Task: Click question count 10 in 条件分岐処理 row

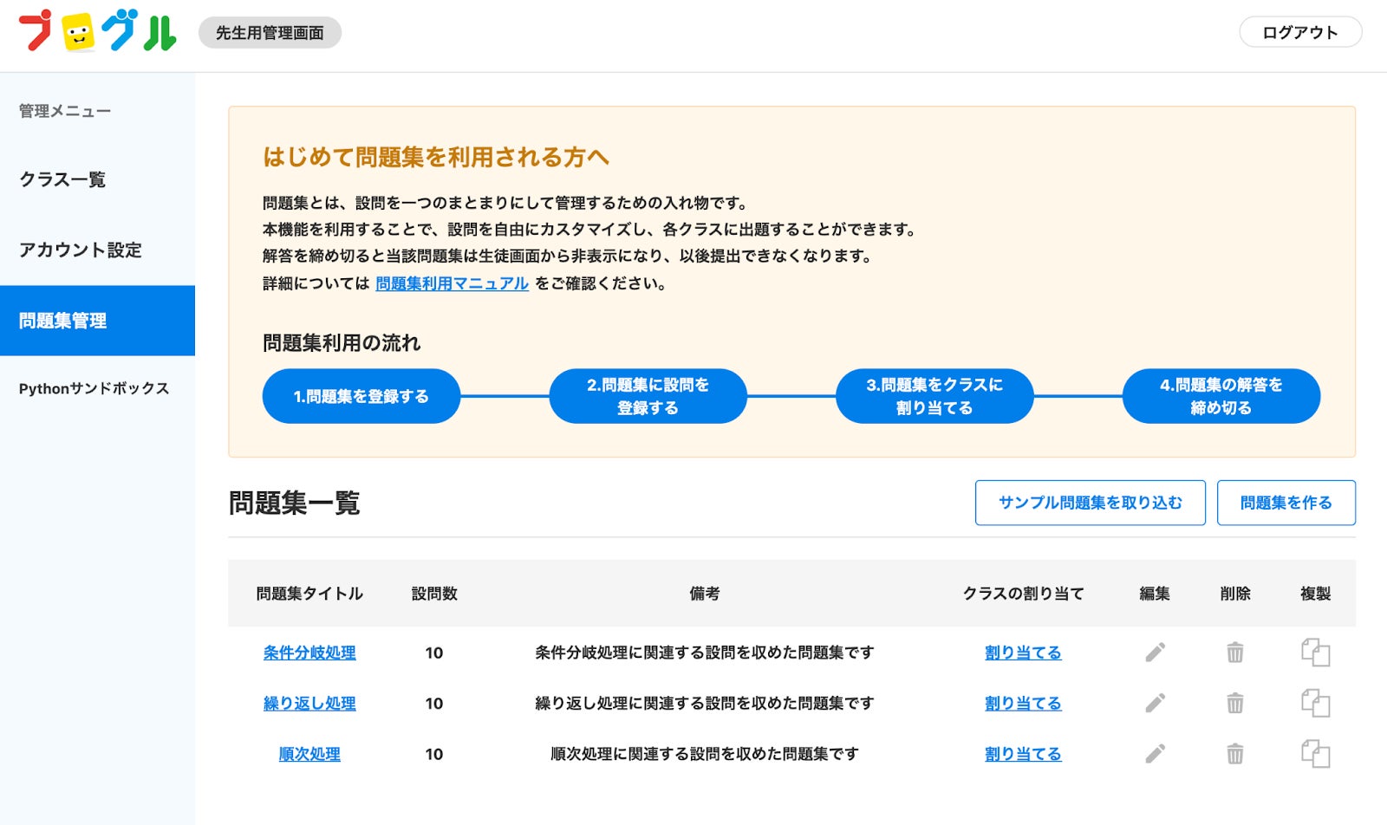Action: [434, 653]
